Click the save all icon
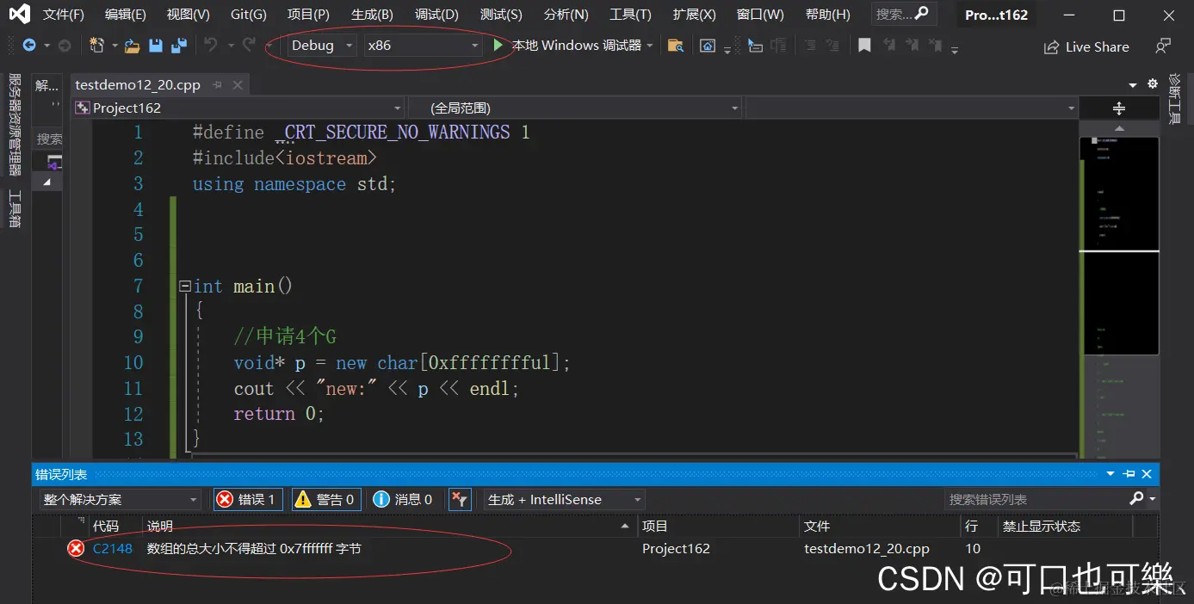1194x604 pixels. pyautogui.click(x=179, y=46)
